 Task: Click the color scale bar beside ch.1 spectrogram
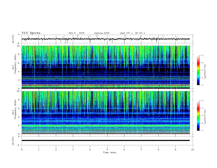click(198, 70)
